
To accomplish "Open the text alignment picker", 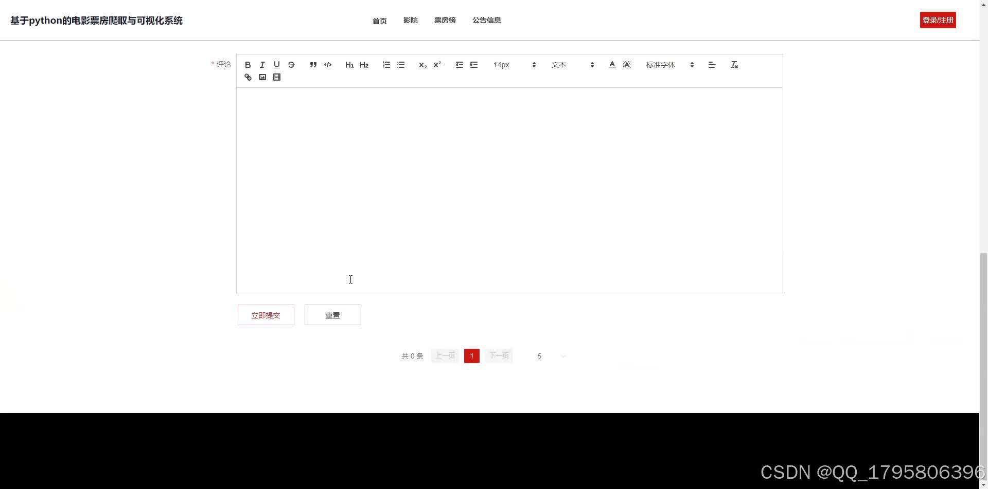I will pos(712,65).
